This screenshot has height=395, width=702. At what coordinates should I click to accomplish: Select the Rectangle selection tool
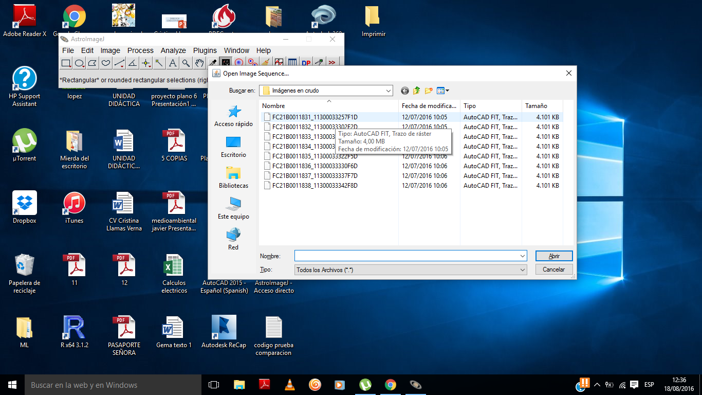[66, 63]
